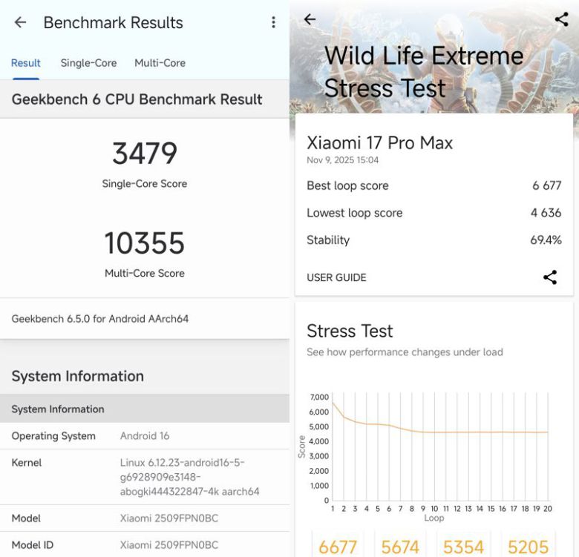Tap the Best loop score row

(434, 185)
